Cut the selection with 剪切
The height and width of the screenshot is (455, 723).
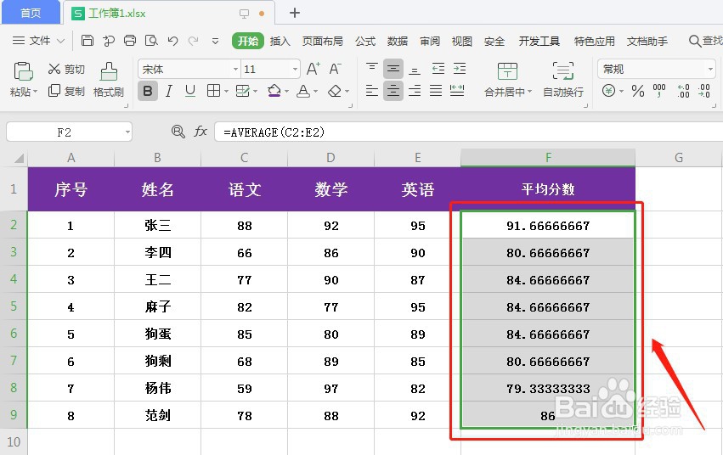pyautogui.click(x=66, y=69)
